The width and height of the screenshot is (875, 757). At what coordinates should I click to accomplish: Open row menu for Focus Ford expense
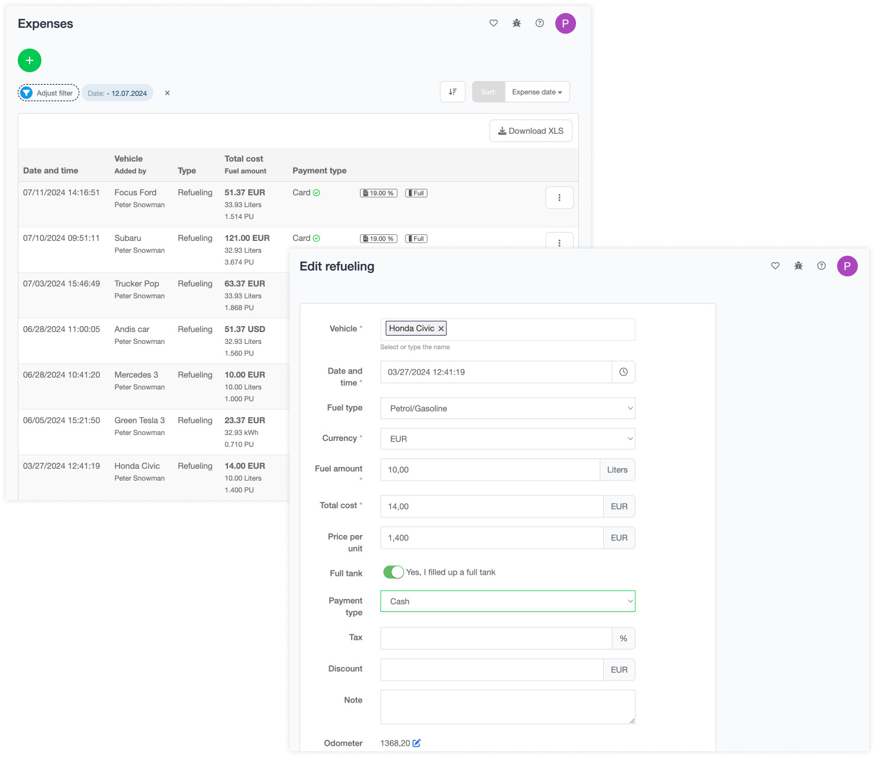[559, 198]
